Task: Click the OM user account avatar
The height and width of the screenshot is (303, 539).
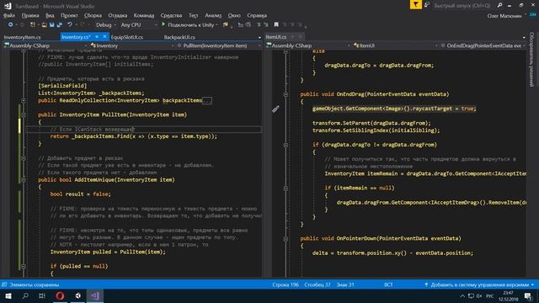Action: point(533,15)
